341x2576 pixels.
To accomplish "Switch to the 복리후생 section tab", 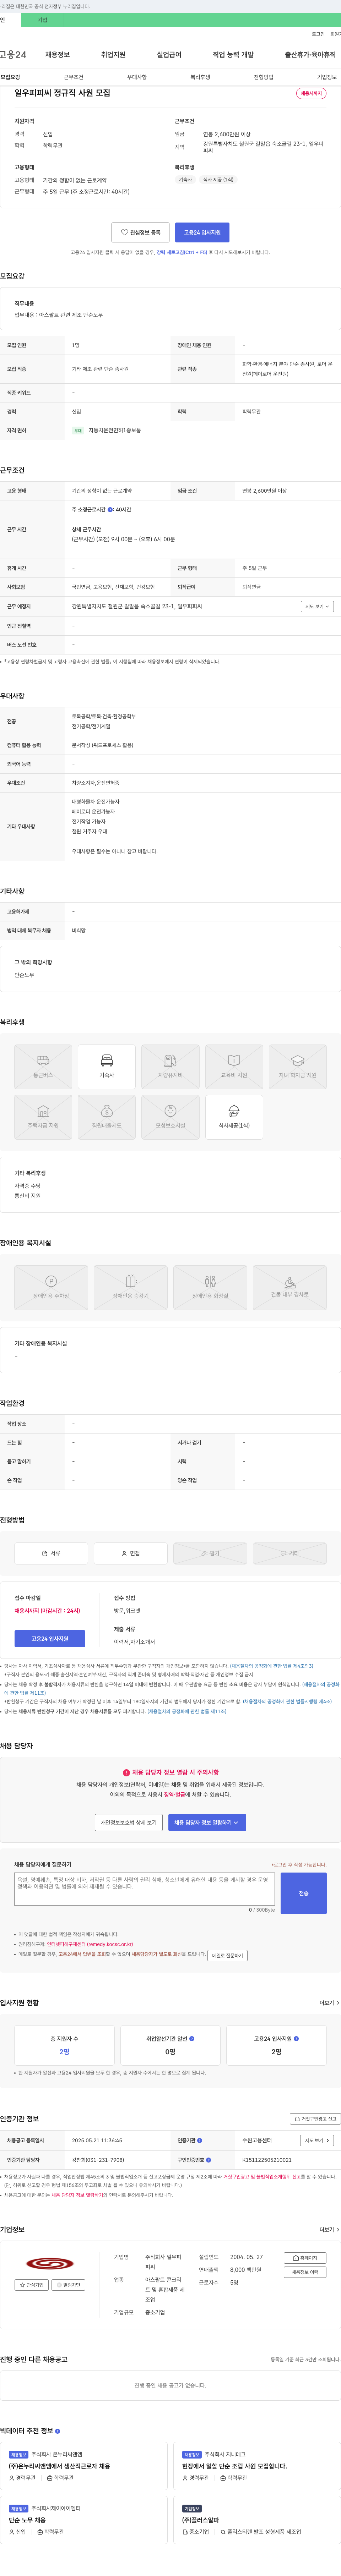I will 200,77.
